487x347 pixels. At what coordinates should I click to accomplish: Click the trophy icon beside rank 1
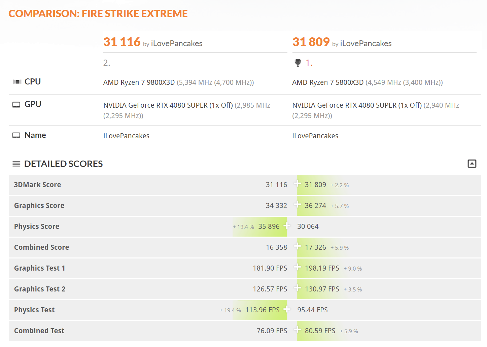[x=298, y=63]
